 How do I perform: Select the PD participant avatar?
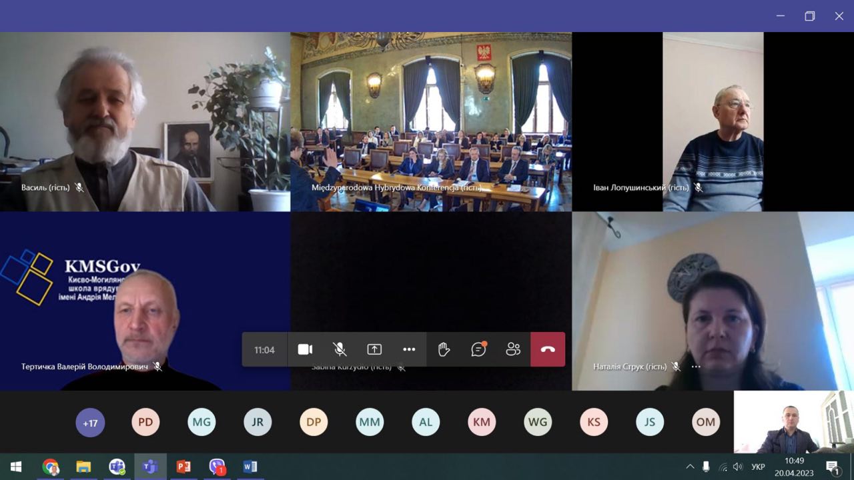(145, 422)
